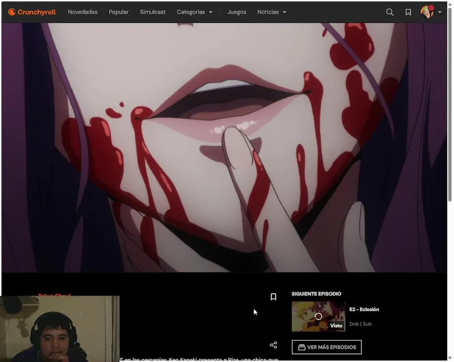Click the E2 – Eclosión title

coord(364,309)
